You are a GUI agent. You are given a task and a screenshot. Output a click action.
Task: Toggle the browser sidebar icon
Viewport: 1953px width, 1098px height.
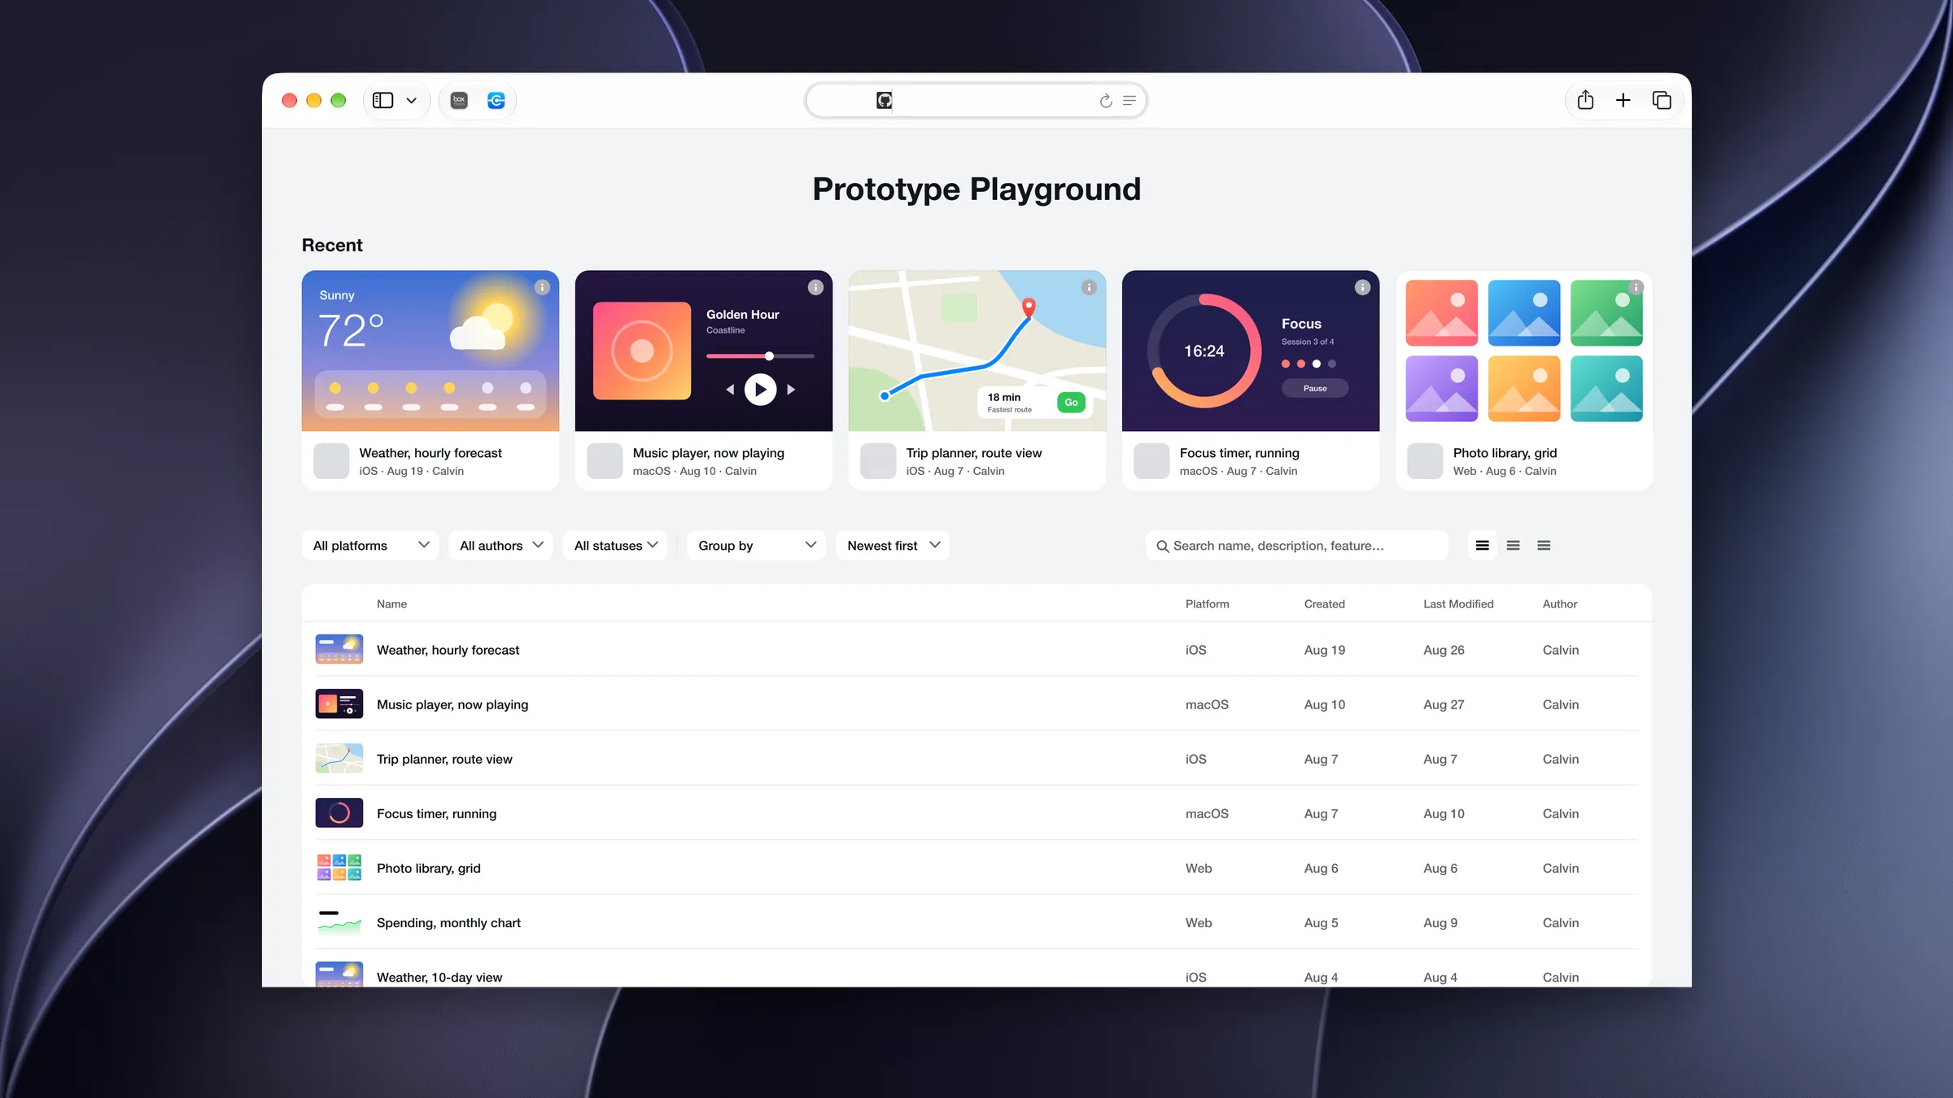382,100
